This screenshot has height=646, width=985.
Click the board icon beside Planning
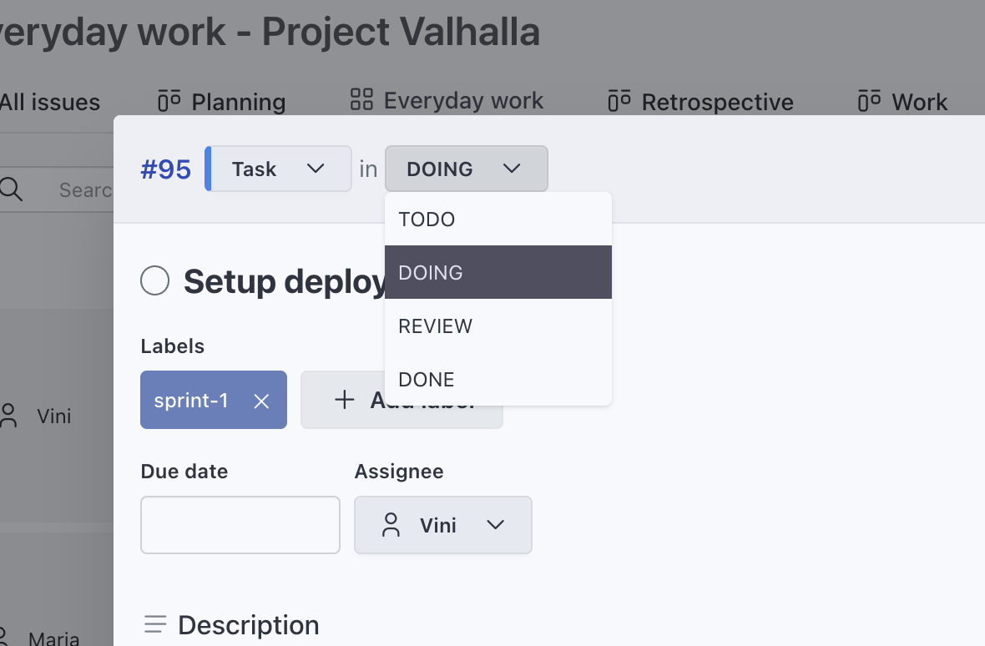pos(169,101)
